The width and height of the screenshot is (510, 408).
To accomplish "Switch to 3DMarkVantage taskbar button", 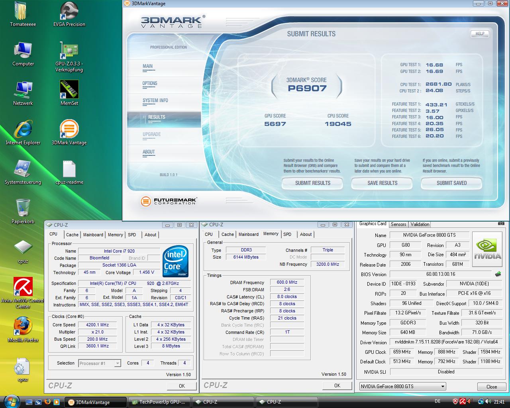I will point(96,402).
